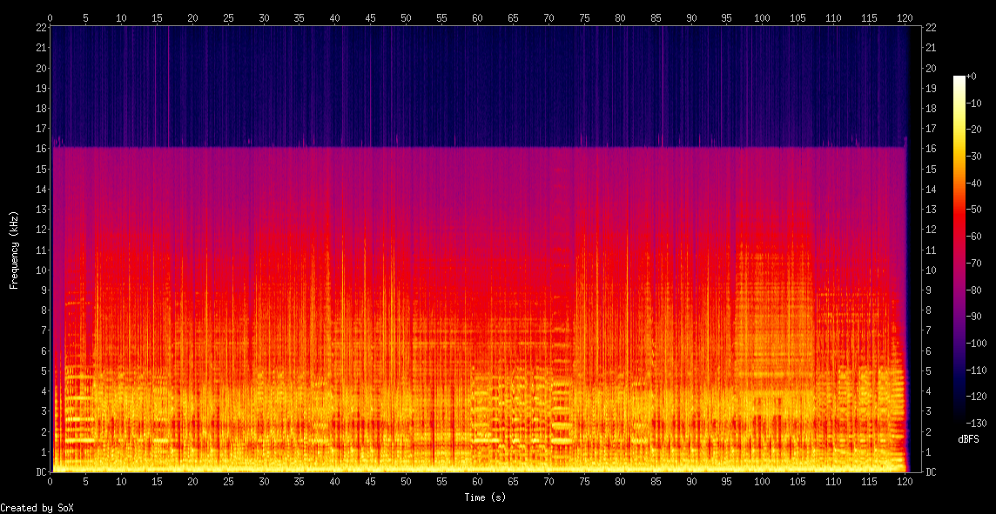Select the "-10" color scale label
The height and width of the screenshot is (514, 996).
[x=973, y=103]
